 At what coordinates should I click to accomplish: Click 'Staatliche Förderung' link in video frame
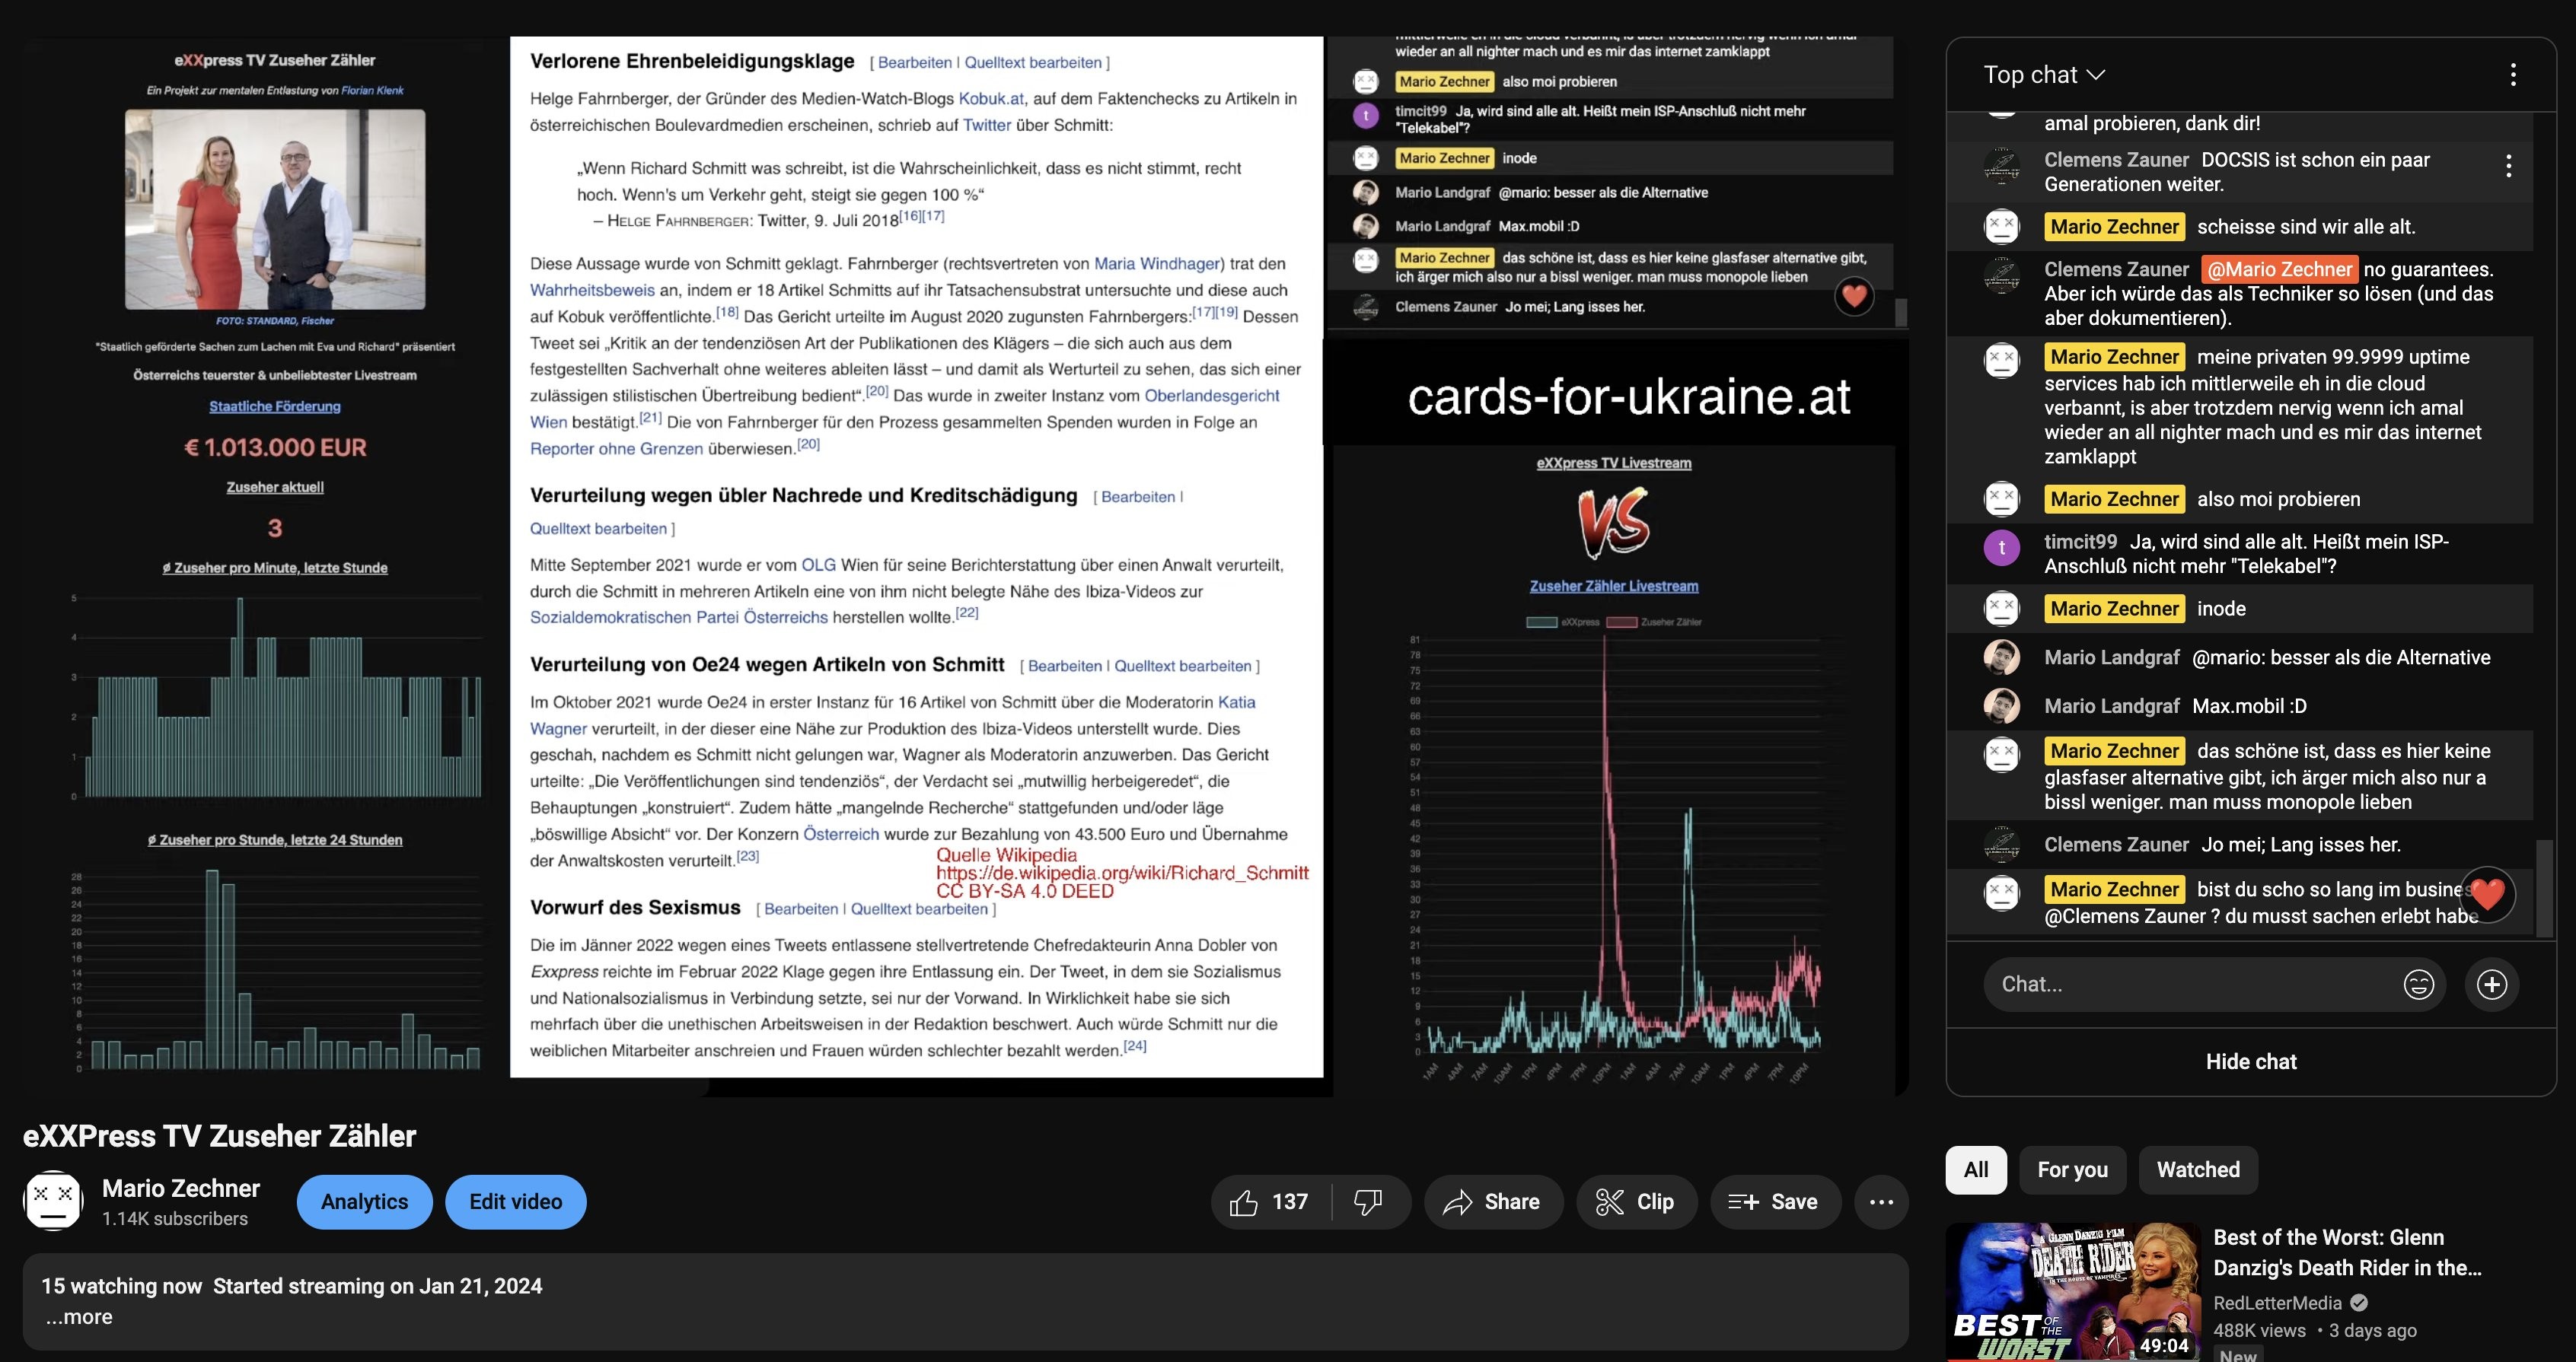point(275,407)
